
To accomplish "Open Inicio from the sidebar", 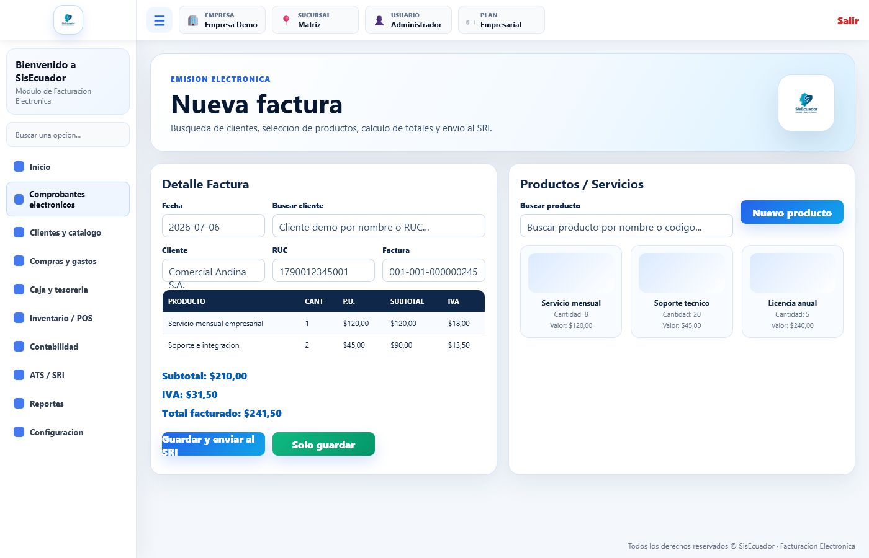I will pos(68,167).
